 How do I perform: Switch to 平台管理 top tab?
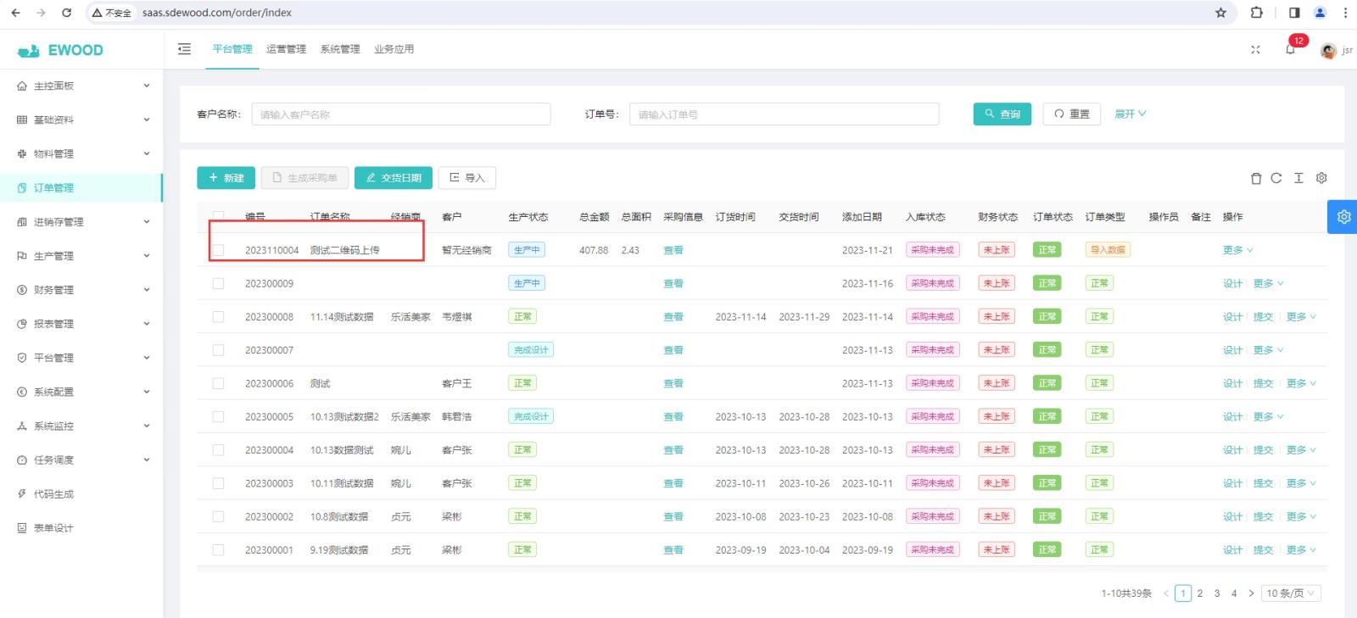(232, 49)
